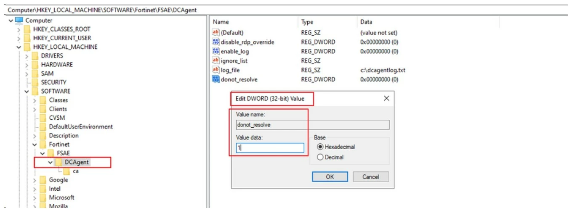Confirm the DWORD edit with OK

(x=330, y=177)
